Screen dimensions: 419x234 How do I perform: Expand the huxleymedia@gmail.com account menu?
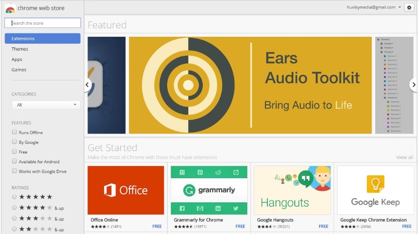coord(374,7)
